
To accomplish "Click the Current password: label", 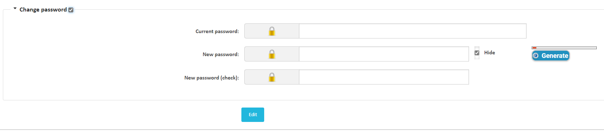I will pyautogui.click(x=217, y=31).
